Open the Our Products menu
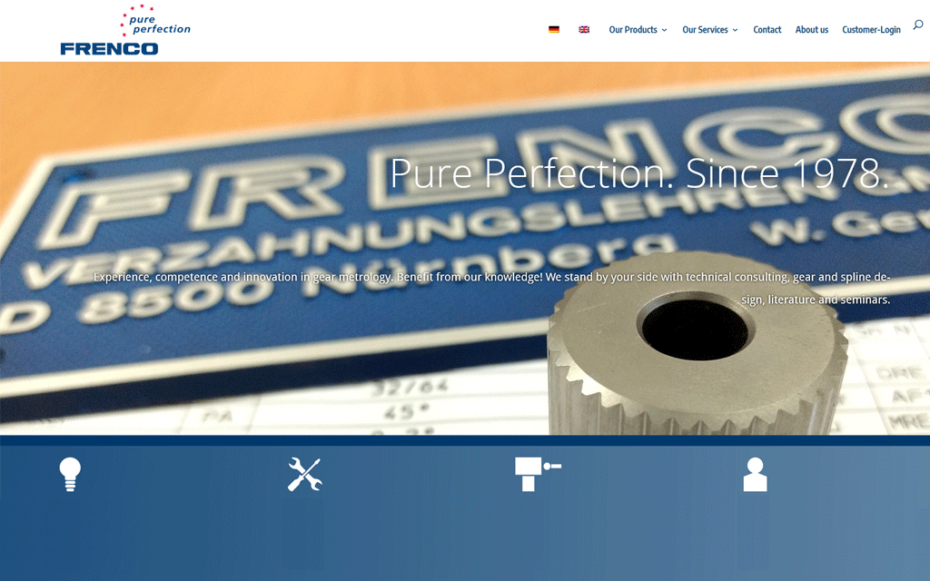Image resolution: width=930 pixels, height=581 pixels. [633, 30]
